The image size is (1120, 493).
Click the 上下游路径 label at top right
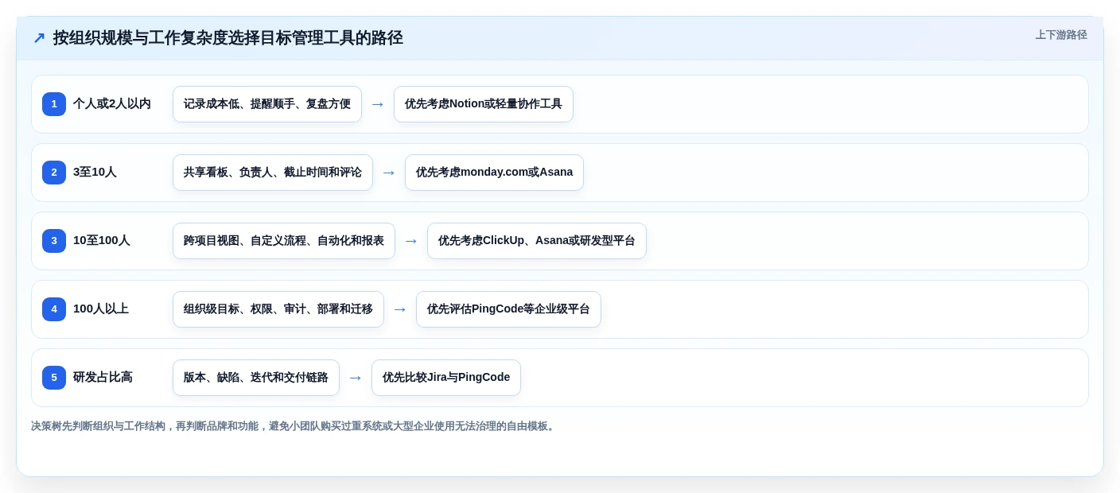1061,35
